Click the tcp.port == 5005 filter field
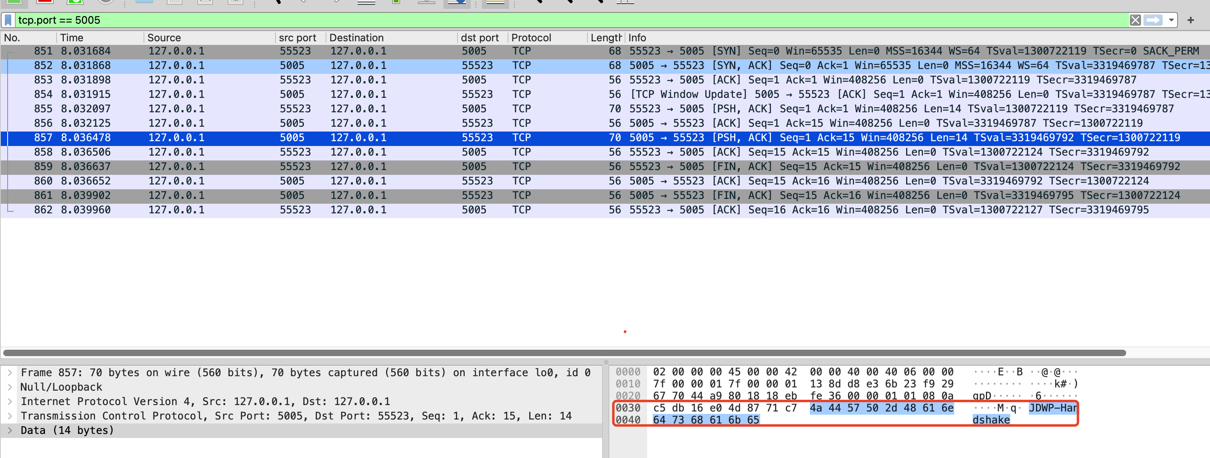 tap(564, 20)
